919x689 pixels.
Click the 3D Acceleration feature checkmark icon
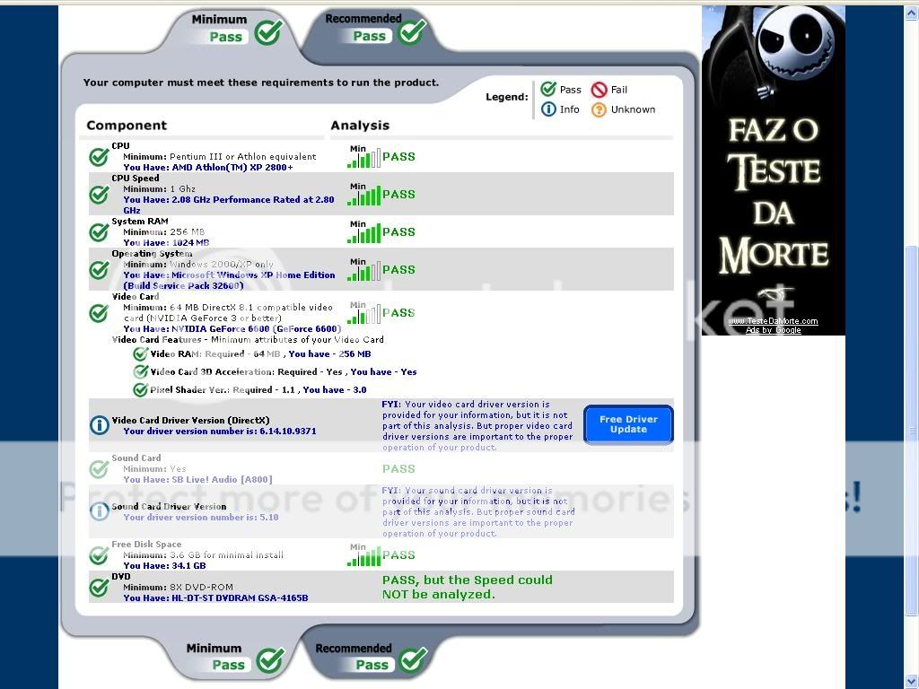[141, 371]
